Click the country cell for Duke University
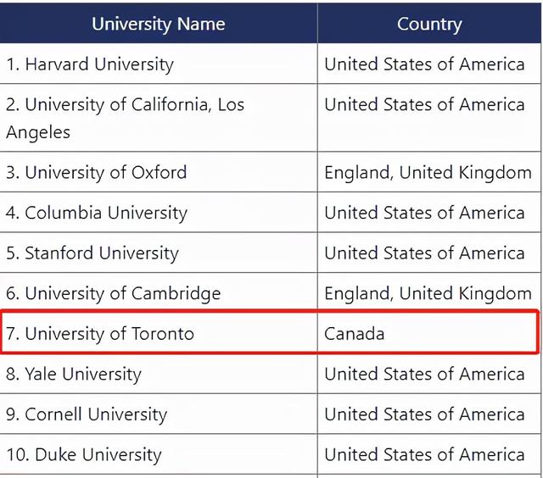543x478 pixels. (x=424, y=454)
